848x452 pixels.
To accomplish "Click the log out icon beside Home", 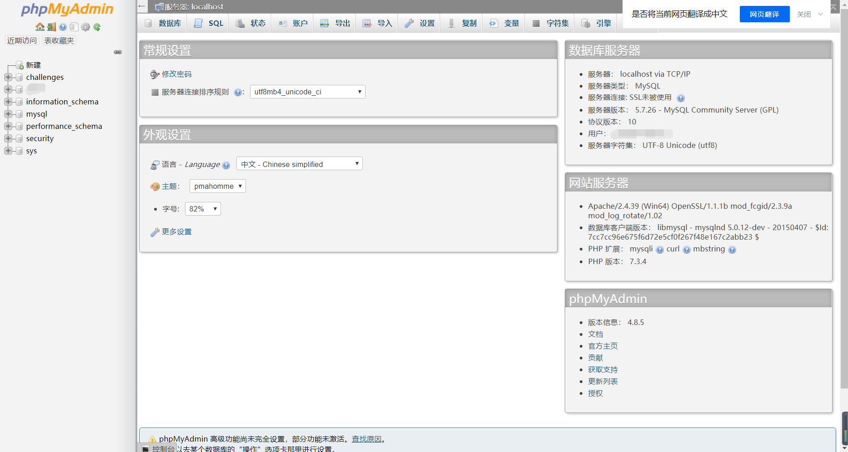I will (x=51, y=27).
